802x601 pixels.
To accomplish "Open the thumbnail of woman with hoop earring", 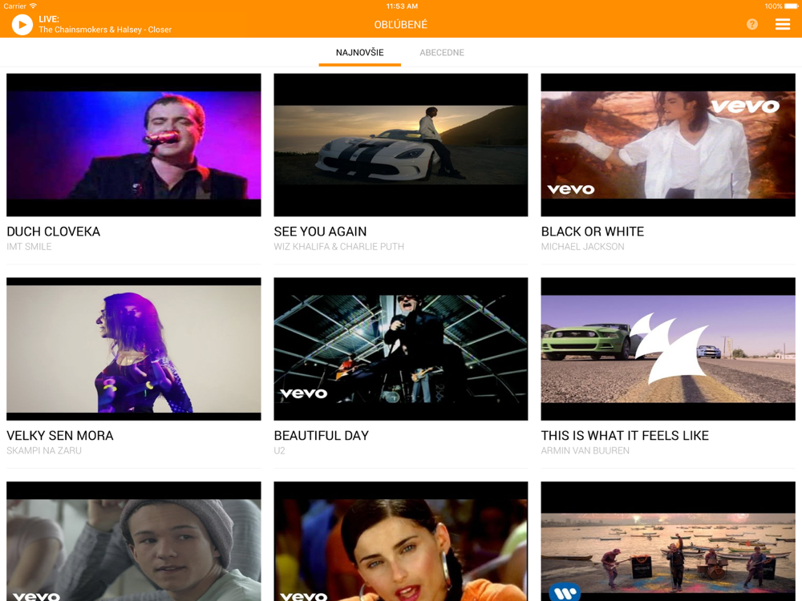I will tap(400, 541).
